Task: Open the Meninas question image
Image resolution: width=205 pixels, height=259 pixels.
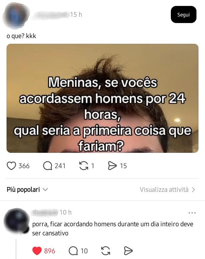Action: [x=102, y=98]
